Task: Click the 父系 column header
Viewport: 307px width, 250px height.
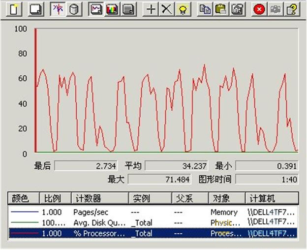Action: tap(190, 198)
